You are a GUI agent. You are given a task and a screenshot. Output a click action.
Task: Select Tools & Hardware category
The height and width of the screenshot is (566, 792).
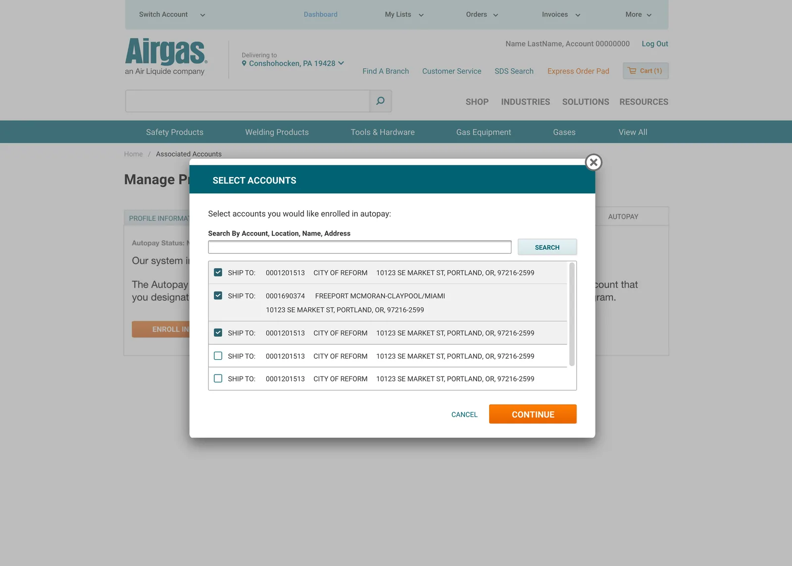point(383,132)
